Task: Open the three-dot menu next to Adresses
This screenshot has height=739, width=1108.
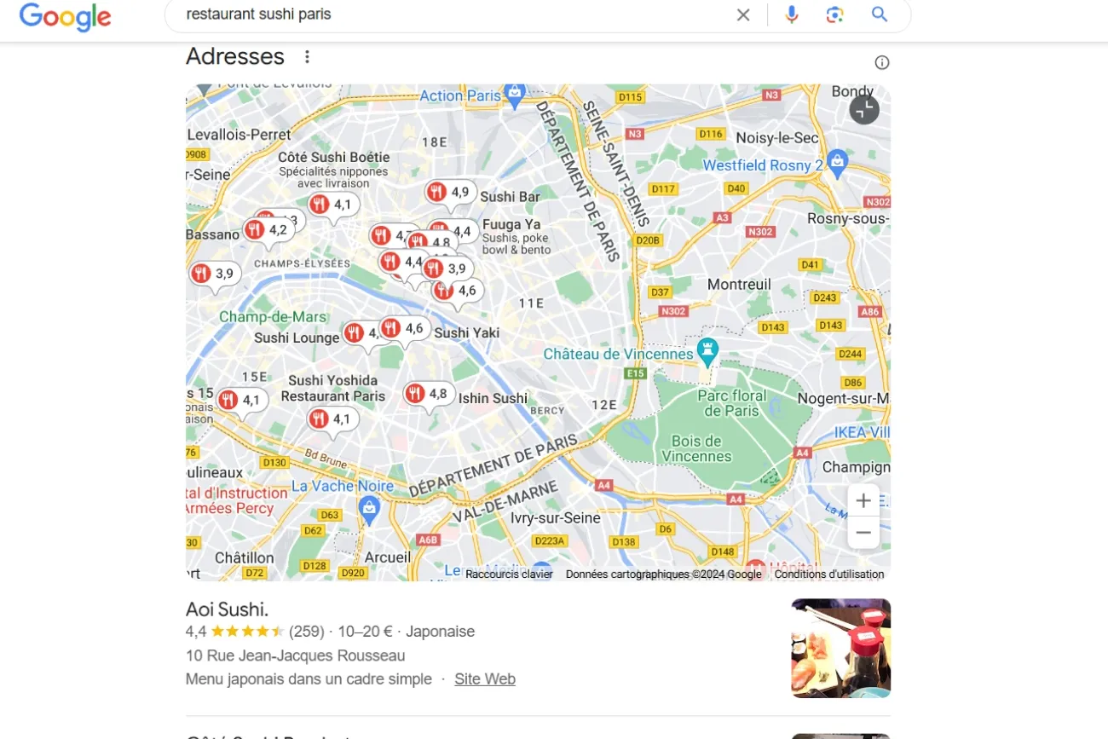Action: pos(308,57)
